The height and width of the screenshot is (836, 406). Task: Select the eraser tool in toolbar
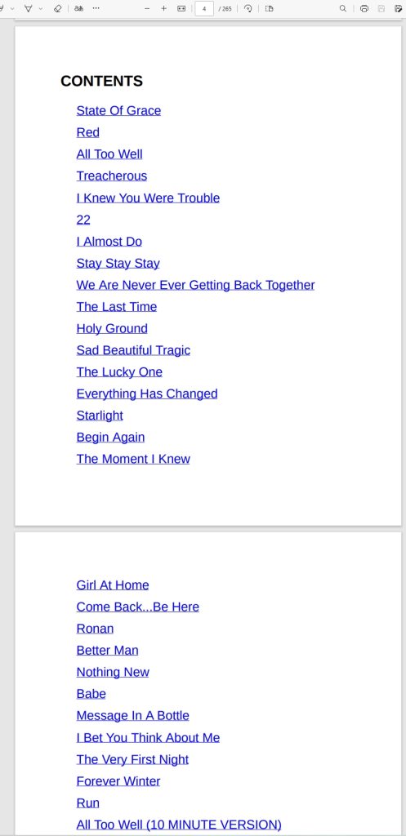(58, 8)
